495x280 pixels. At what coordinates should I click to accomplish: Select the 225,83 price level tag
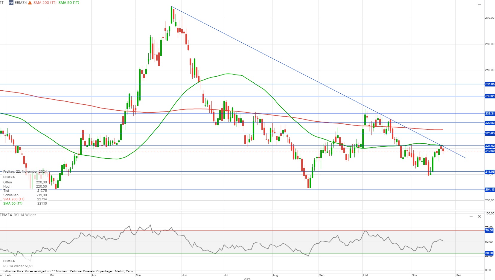[x=490, y=133]
